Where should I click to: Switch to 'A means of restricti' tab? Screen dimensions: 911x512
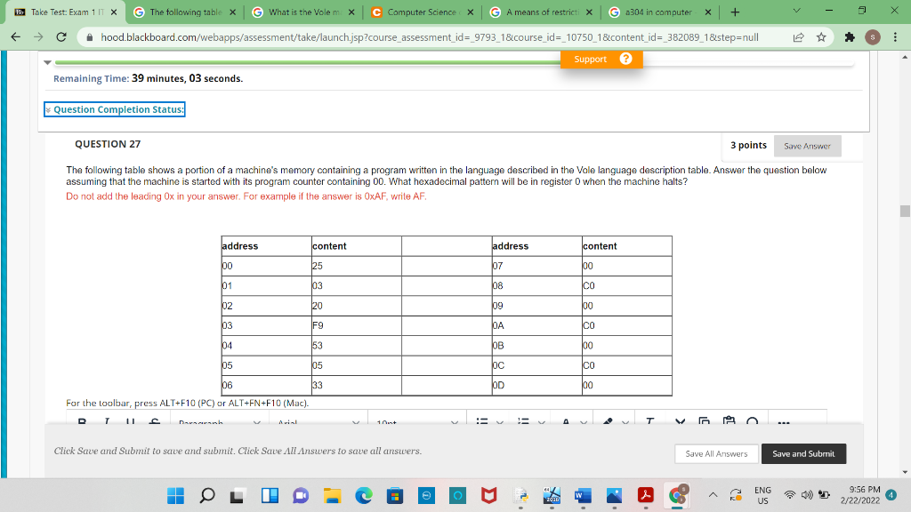coord(542,12)
